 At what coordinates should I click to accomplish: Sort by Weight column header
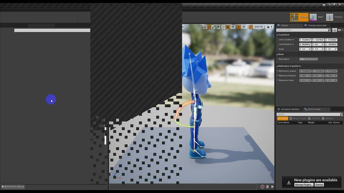tap(311, 123)
